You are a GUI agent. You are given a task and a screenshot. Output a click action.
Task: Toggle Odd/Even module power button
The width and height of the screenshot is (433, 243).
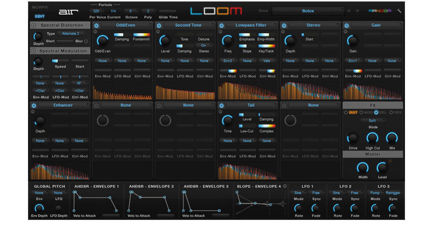96,25
